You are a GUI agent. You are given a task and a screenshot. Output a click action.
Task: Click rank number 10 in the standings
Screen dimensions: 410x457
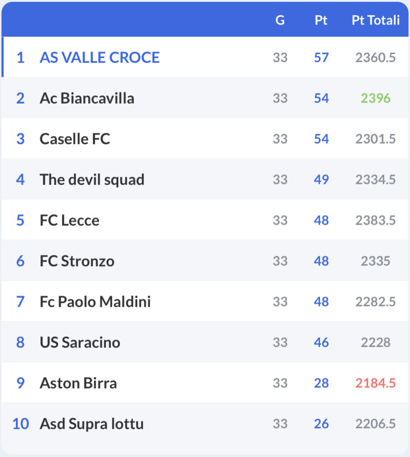21,424
